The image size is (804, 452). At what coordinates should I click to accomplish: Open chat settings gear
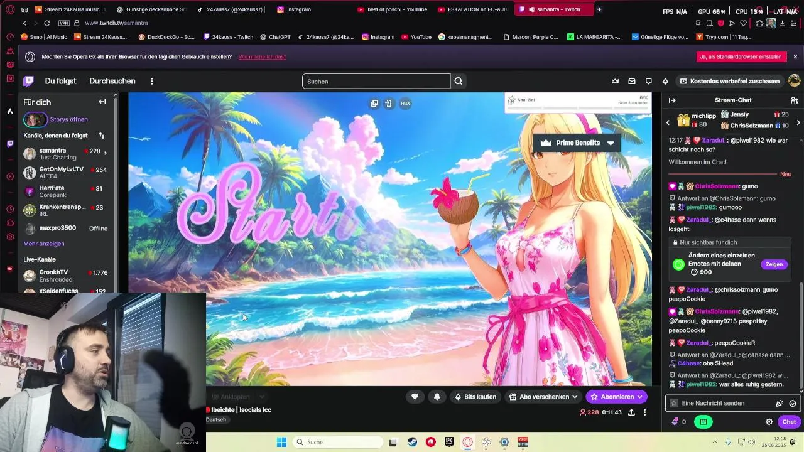(x=769, y=422)
